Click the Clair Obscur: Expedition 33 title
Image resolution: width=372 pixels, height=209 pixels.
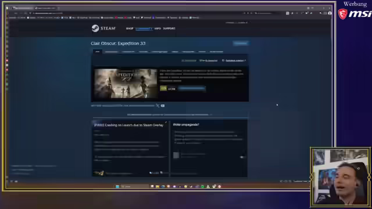118,44
